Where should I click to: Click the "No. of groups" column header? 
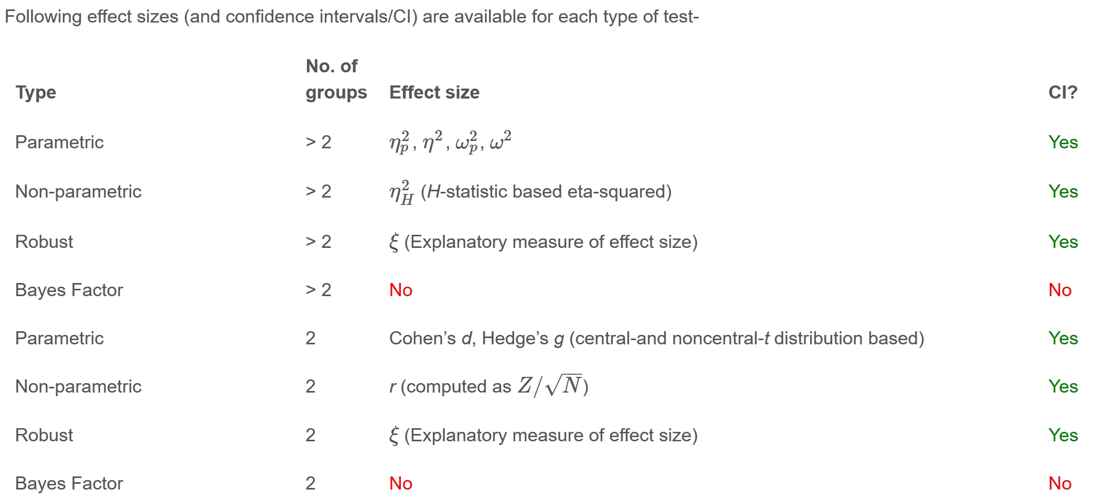[x=336, y=79]
